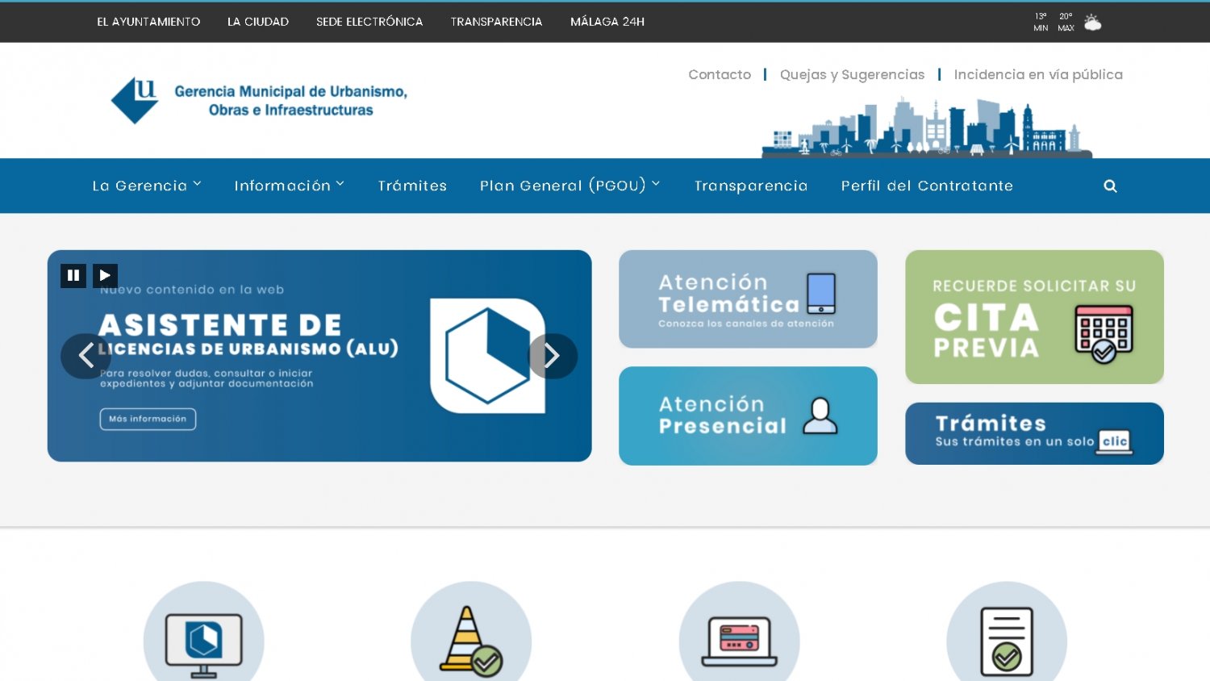Viewport: 1210px width, 681px height.
Task: Open the Atención Telemática card
Action: pyautogui.click(x=748, y=299)
